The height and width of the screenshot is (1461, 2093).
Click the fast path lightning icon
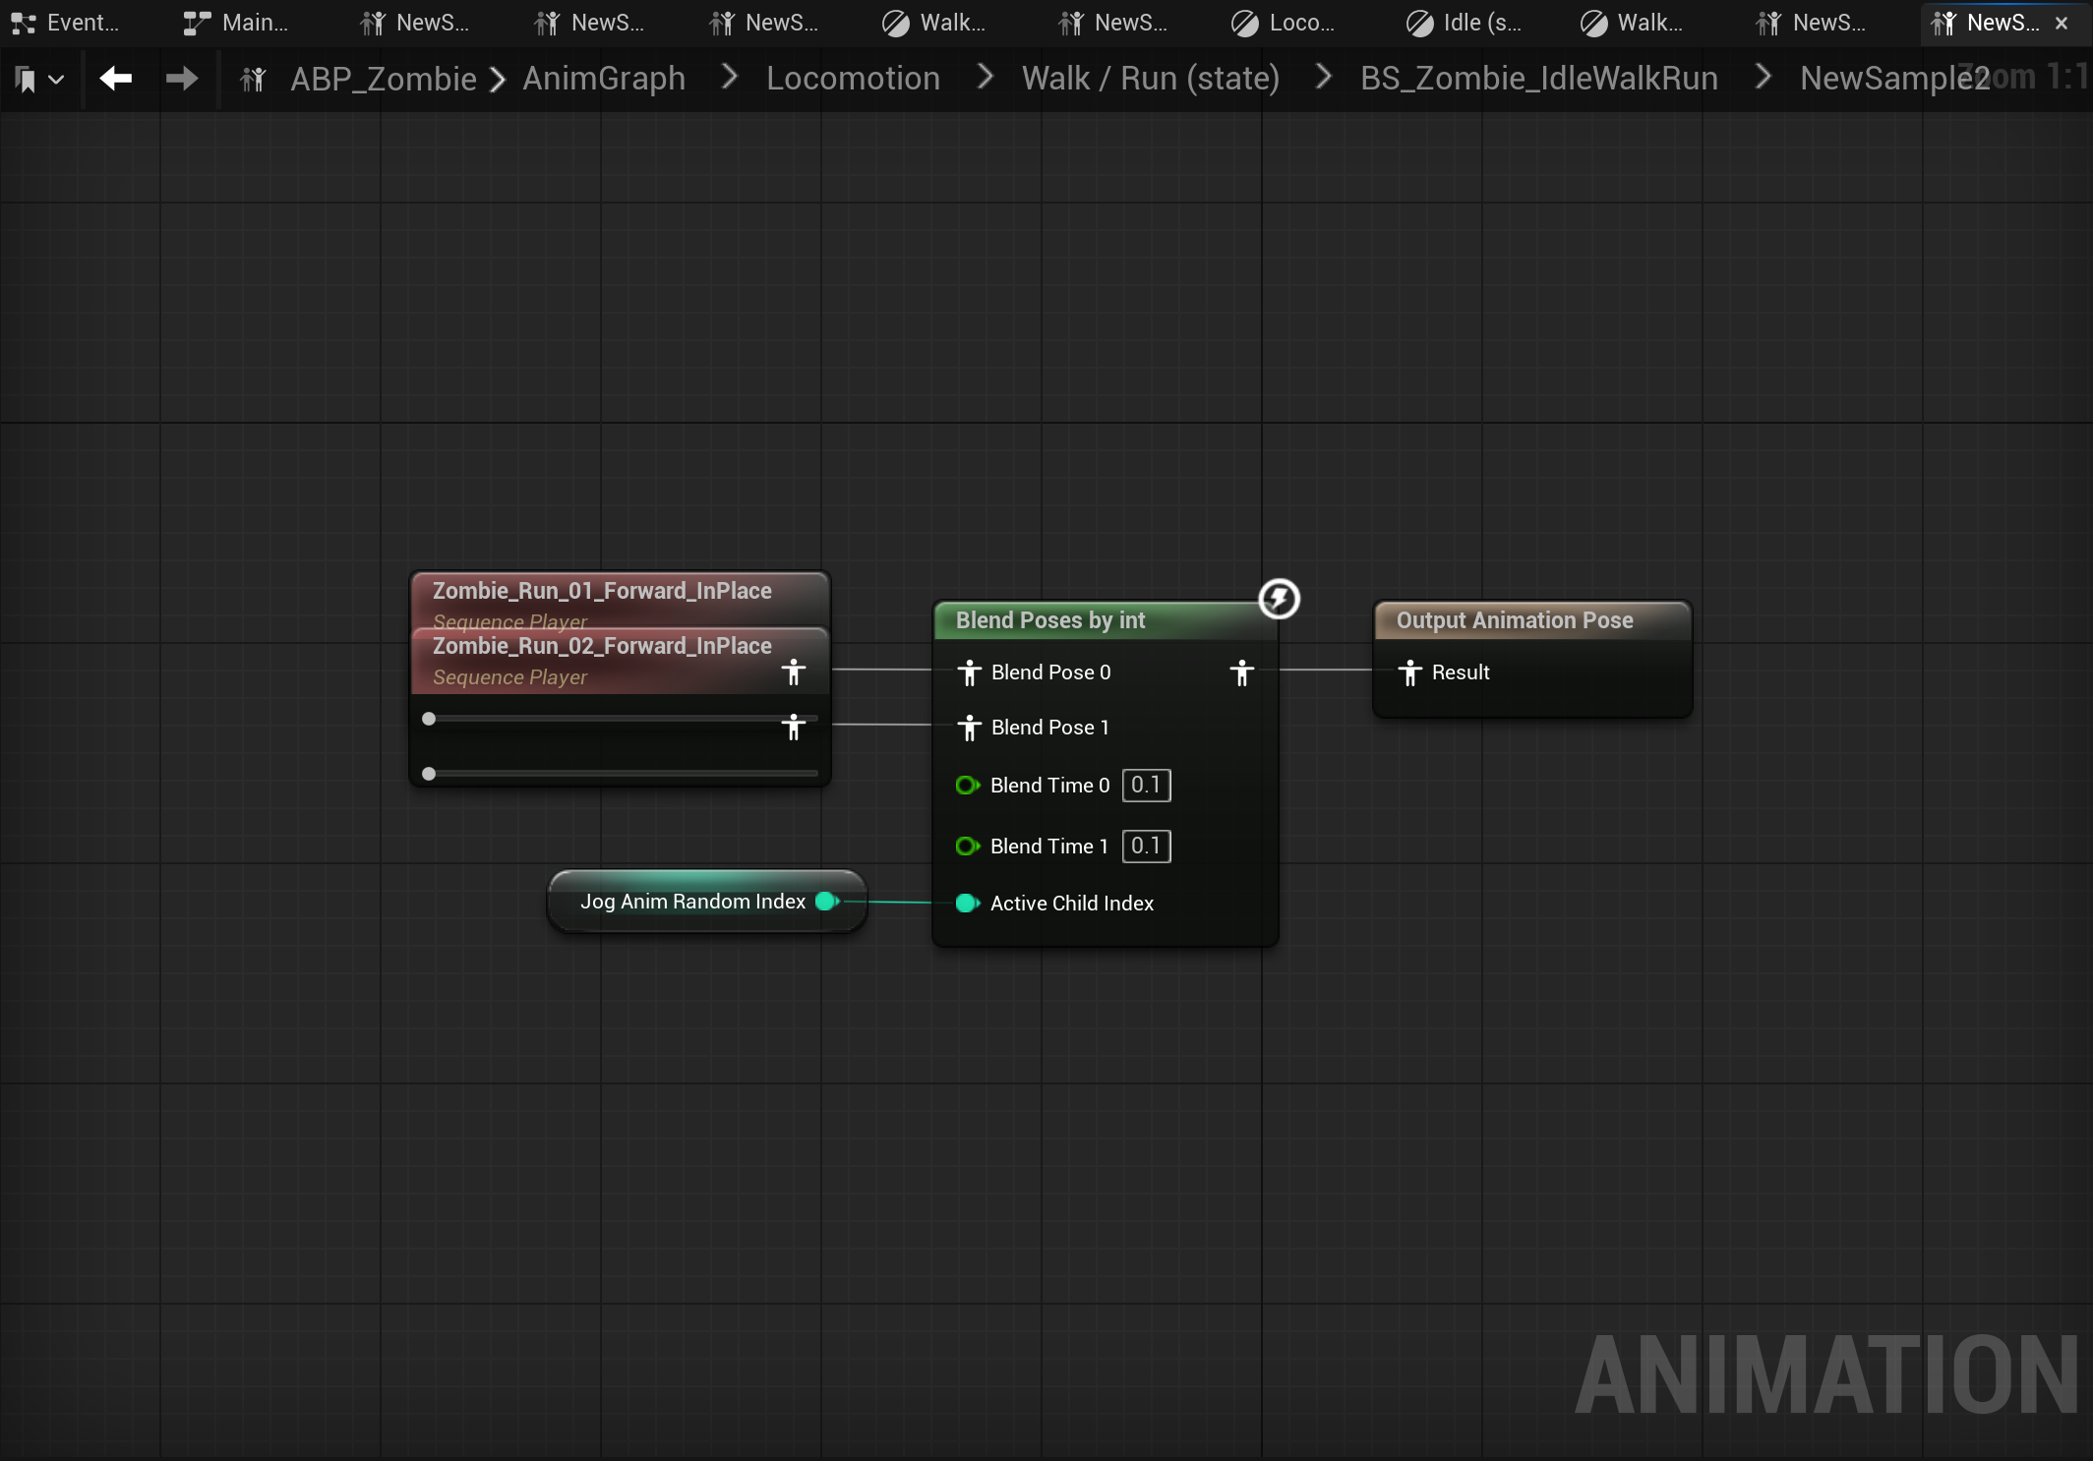1279,599
